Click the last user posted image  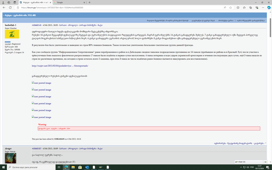click(x=41, y=117)
